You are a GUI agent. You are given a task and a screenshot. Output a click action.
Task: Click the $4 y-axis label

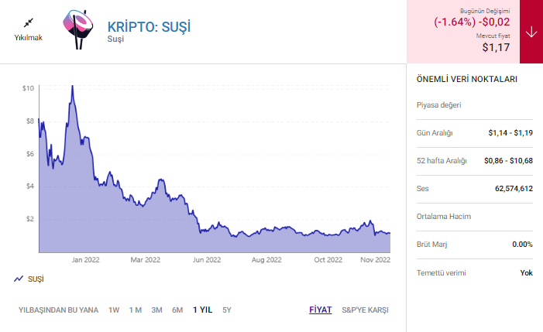[x=30, y=186]
